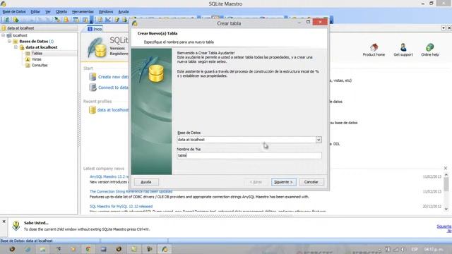
Task: Select the localhost server node
Action: 20,35
